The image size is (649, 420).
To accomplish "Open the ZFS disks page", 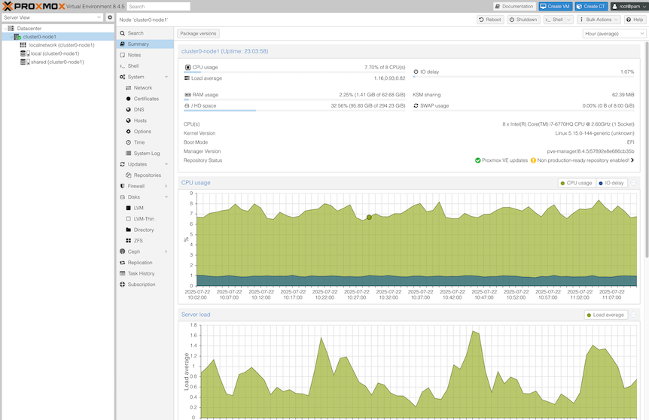I will tap(139, 241).
